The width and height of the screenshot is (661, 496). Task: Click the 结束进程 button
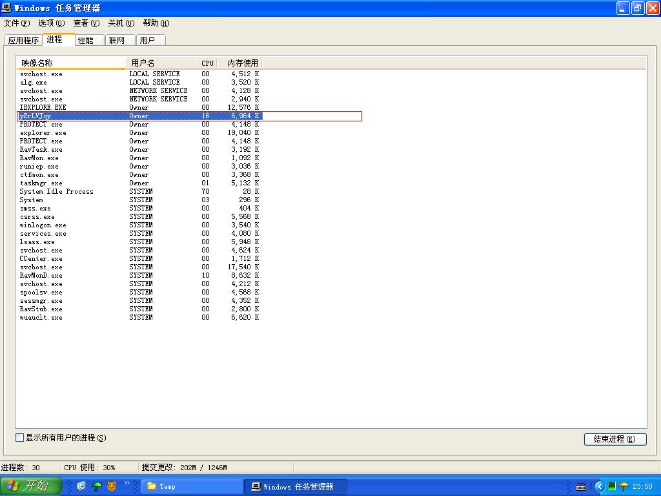[615, 439]
